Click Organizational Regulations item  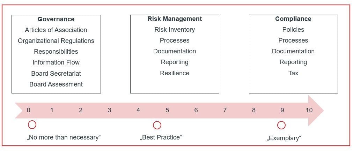tap(56, 41)
